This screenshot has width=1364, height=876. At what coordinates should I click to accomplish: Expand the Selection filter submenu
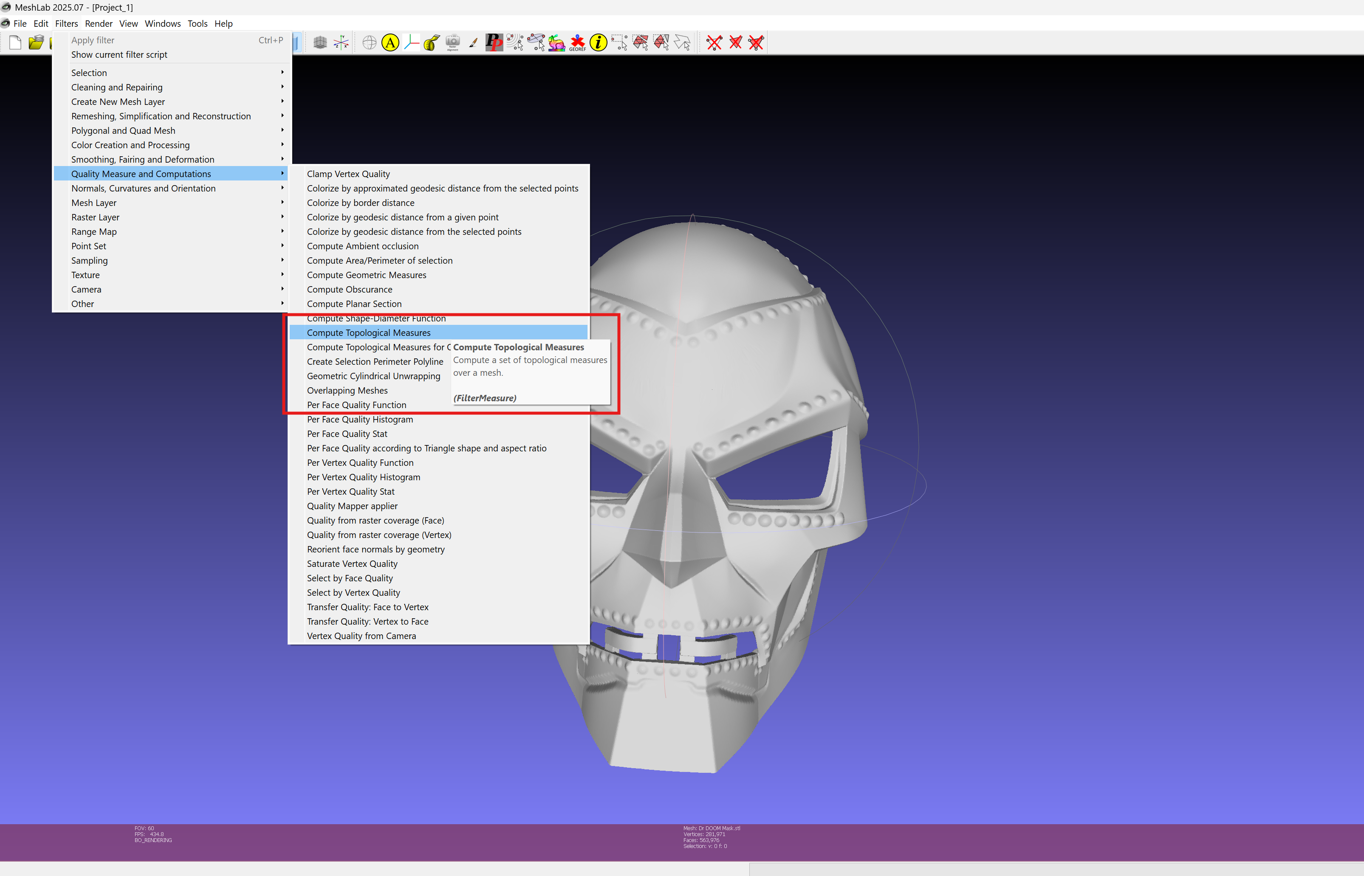point(171,73)
